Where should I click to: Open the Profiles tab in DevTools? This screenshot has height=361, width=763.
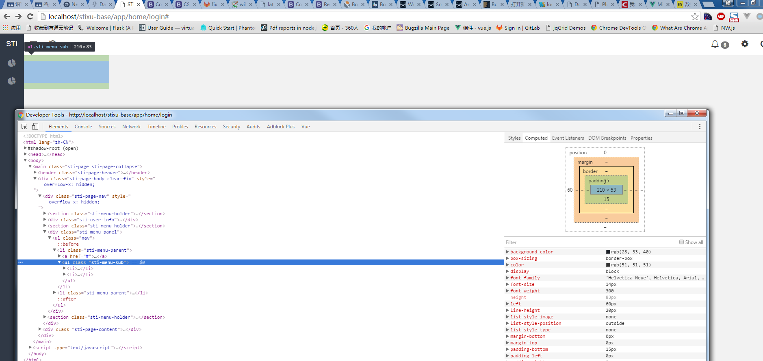click(180, 127)
